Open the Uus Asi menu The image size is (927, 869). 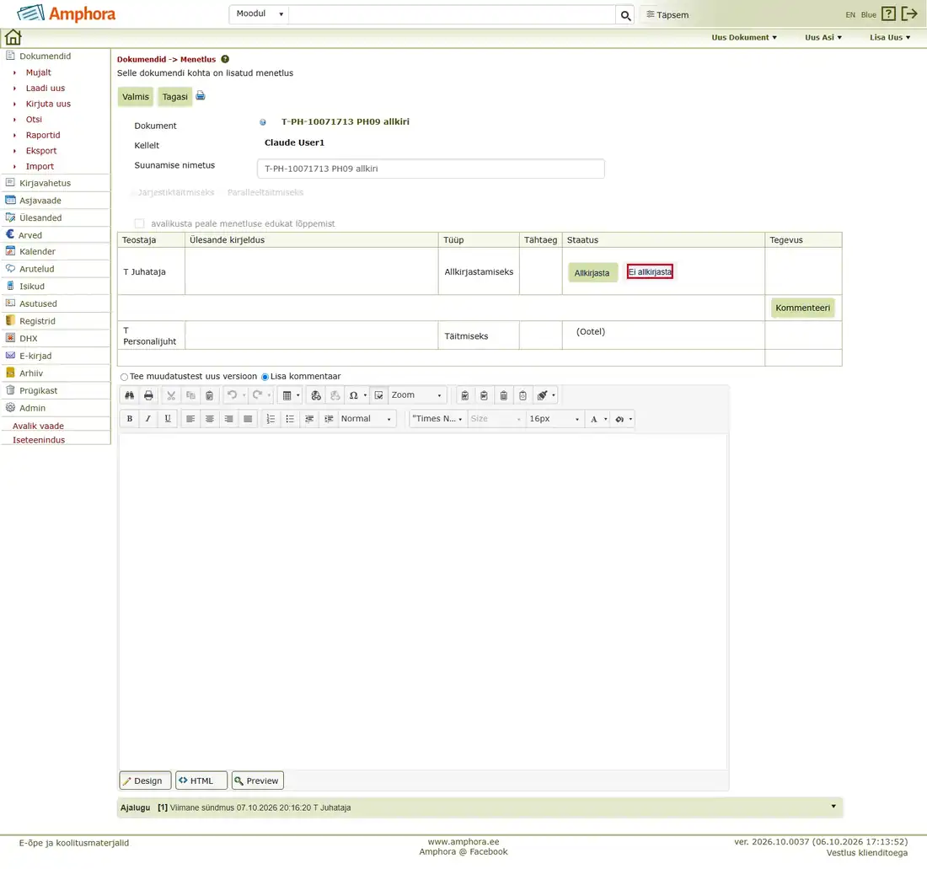point(823,37)
